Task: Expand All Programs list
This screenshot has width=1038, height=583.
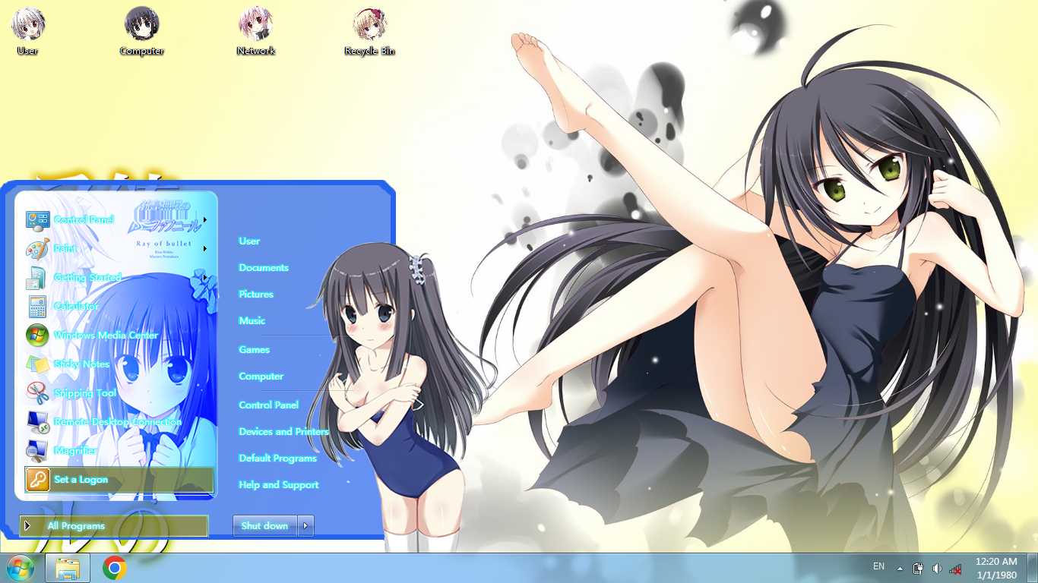Action: 114,525
